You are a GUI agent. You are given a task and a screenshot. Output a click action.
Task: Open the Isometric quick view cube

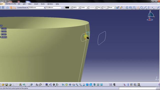click(x=90, y=85)
